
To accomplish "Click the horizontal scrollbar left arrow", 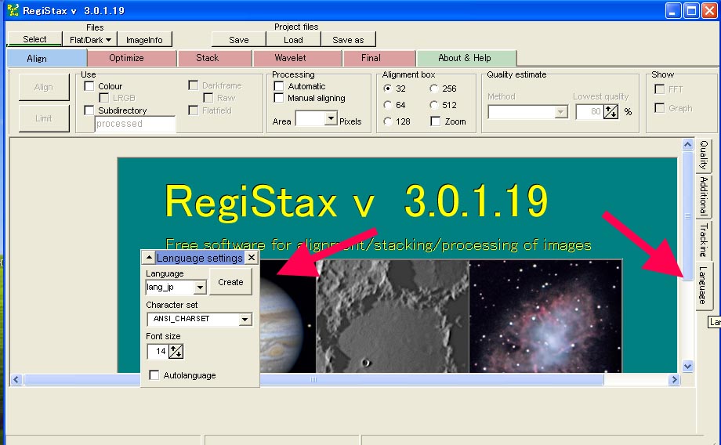I will pyautogui.click(x=16, y=380).
